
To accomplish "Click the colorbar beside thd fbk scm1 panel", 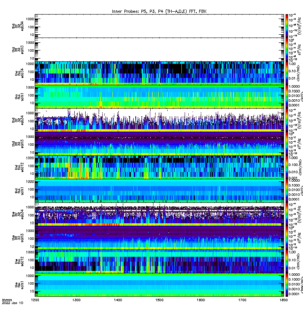I will 287,191.
